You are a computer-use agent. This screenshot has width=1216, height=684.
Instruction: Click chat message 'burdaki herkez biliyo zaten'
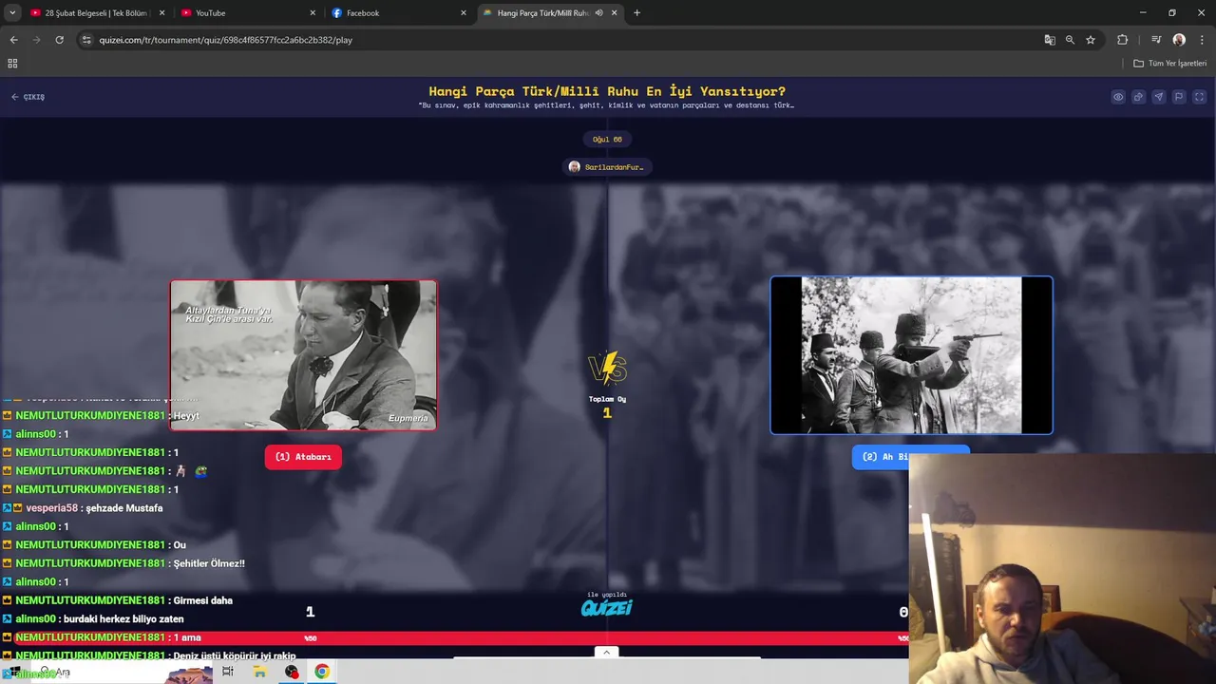click(x=123, y=619)
